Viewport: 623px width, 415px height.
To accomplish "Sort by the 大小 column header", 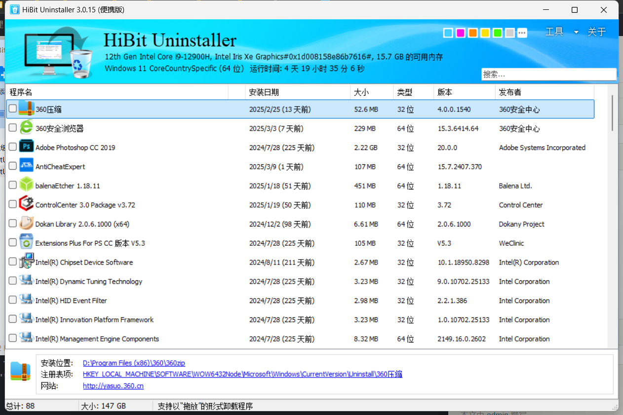I will coord(372,92).
